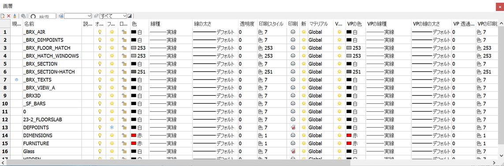
Task: Click the invert filter icon beside すべて
Action: 130,15
